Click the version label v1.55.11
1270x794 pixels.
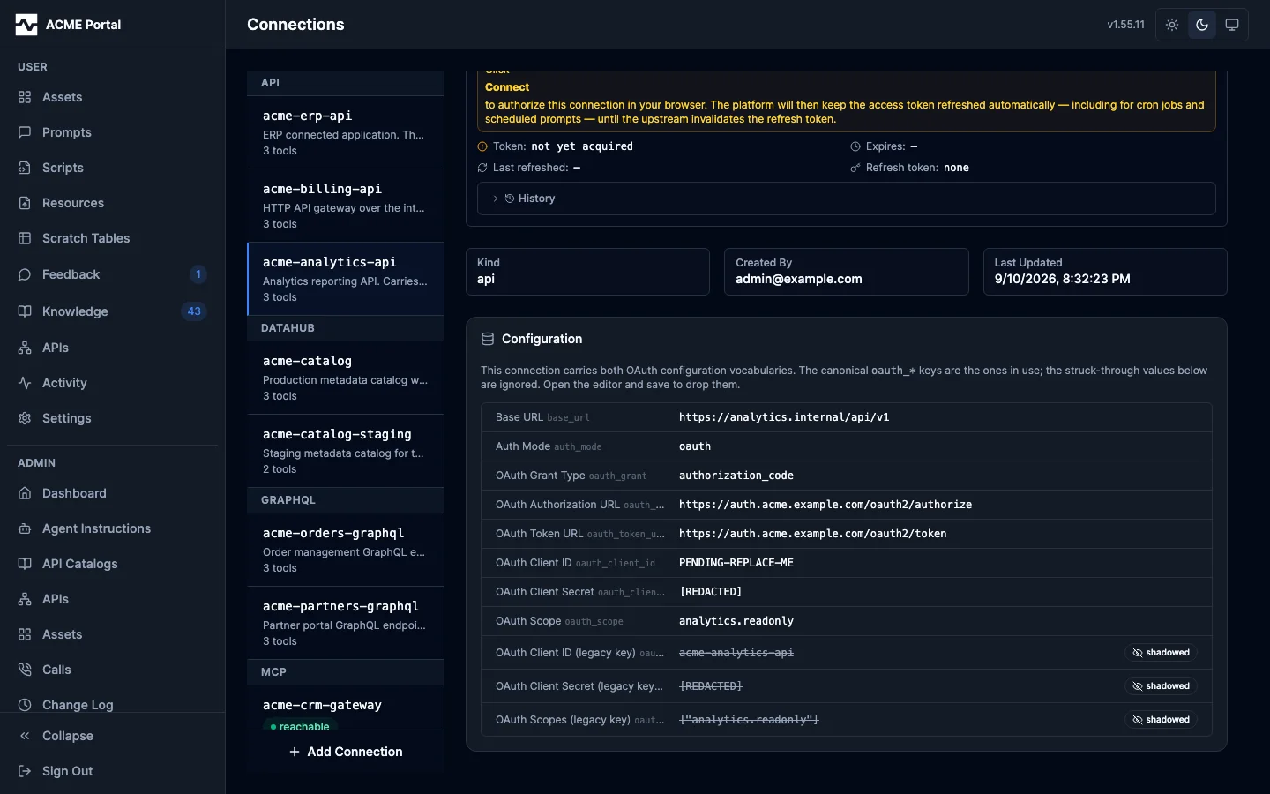click(x=1126, y=25)
